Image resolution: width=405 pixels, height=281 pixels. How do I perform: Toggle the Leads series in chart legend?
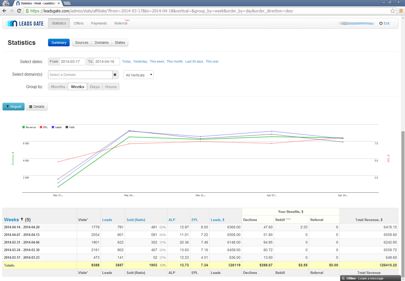tap(57, 127)
